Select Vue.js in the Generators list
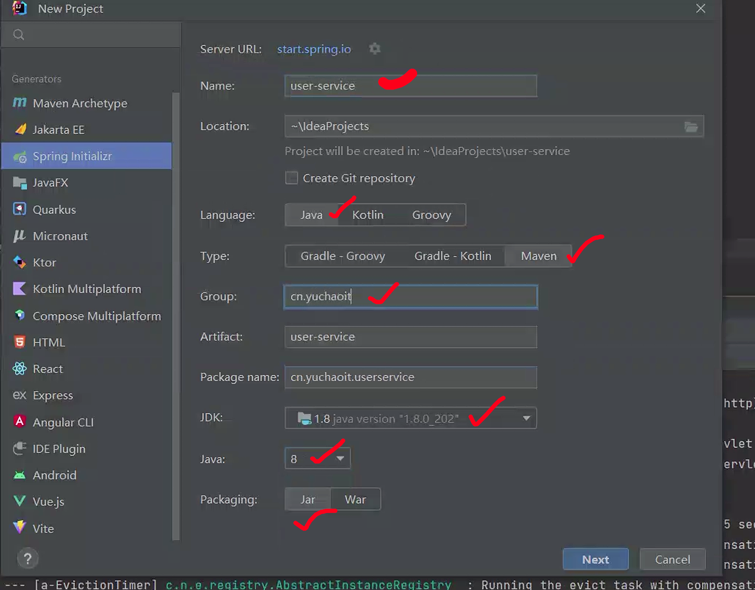Image resolution: width=755 pixels, height=590 pixels. point(48,501)
